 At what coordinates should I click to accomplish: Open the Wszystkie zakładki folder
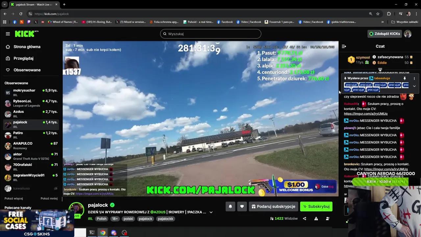(405, 22)
